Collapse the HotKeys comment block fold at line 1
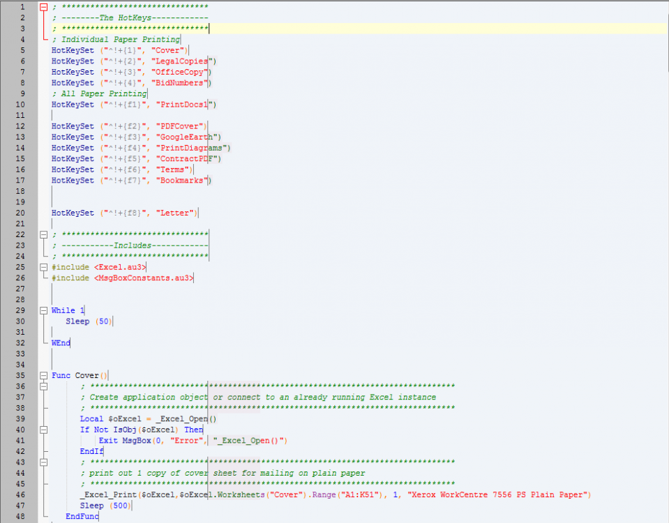Screen dimensions: 669x523 coord(43,7)
